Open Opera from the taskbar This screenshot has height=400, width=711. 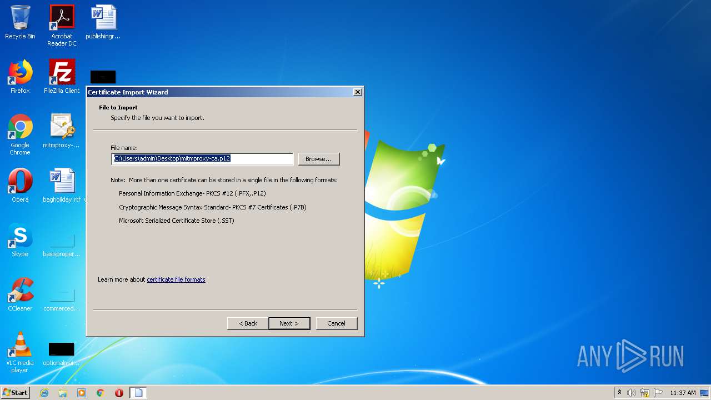tap(119, 393)
